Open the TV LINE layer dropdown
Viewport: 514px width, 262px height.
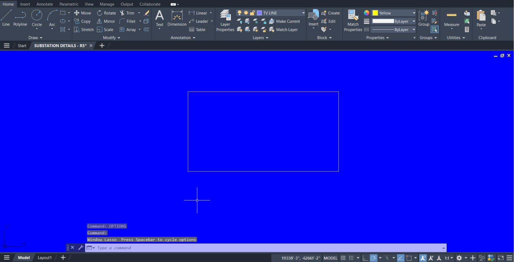click(303, 13)
